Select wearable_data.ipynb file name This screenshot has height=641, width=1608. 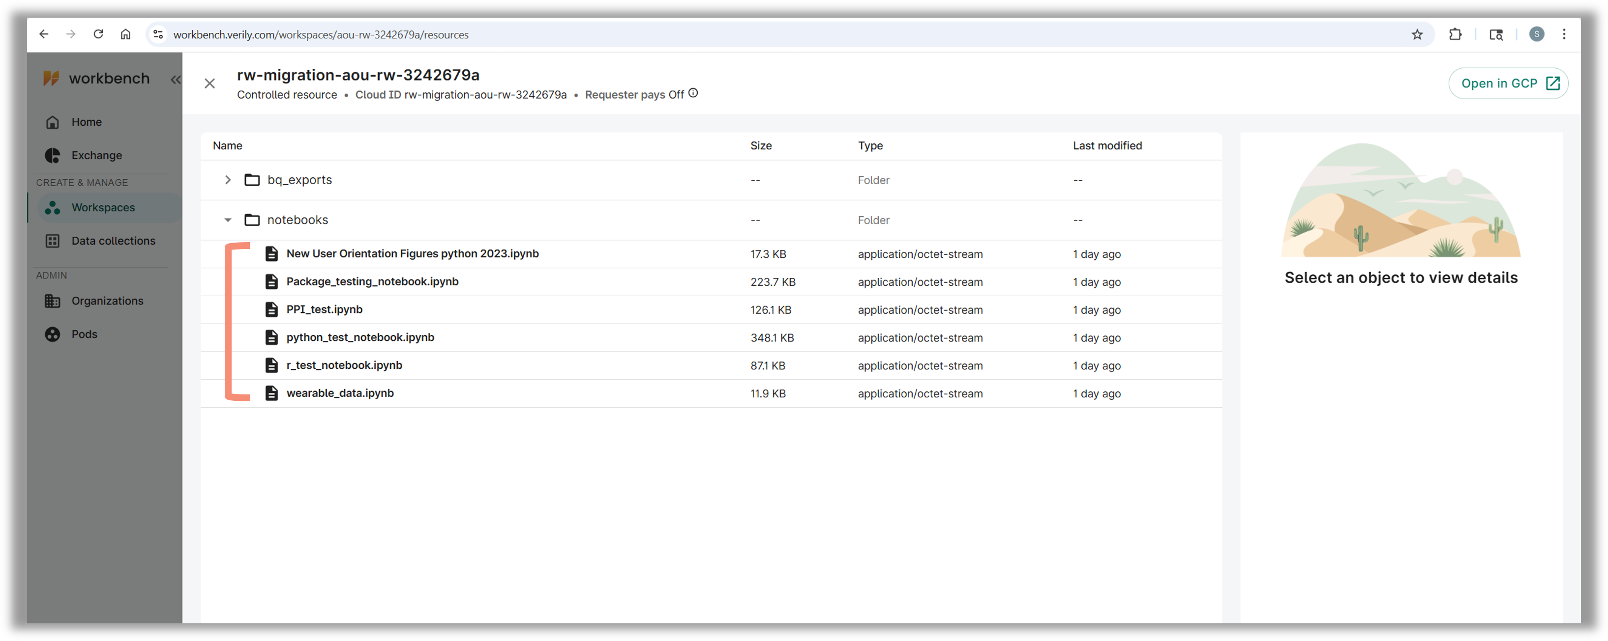coord(340,393)
